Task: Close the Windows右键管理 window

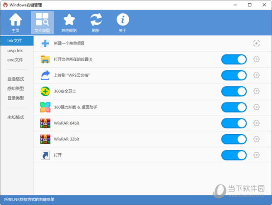Action: point(264,5)
